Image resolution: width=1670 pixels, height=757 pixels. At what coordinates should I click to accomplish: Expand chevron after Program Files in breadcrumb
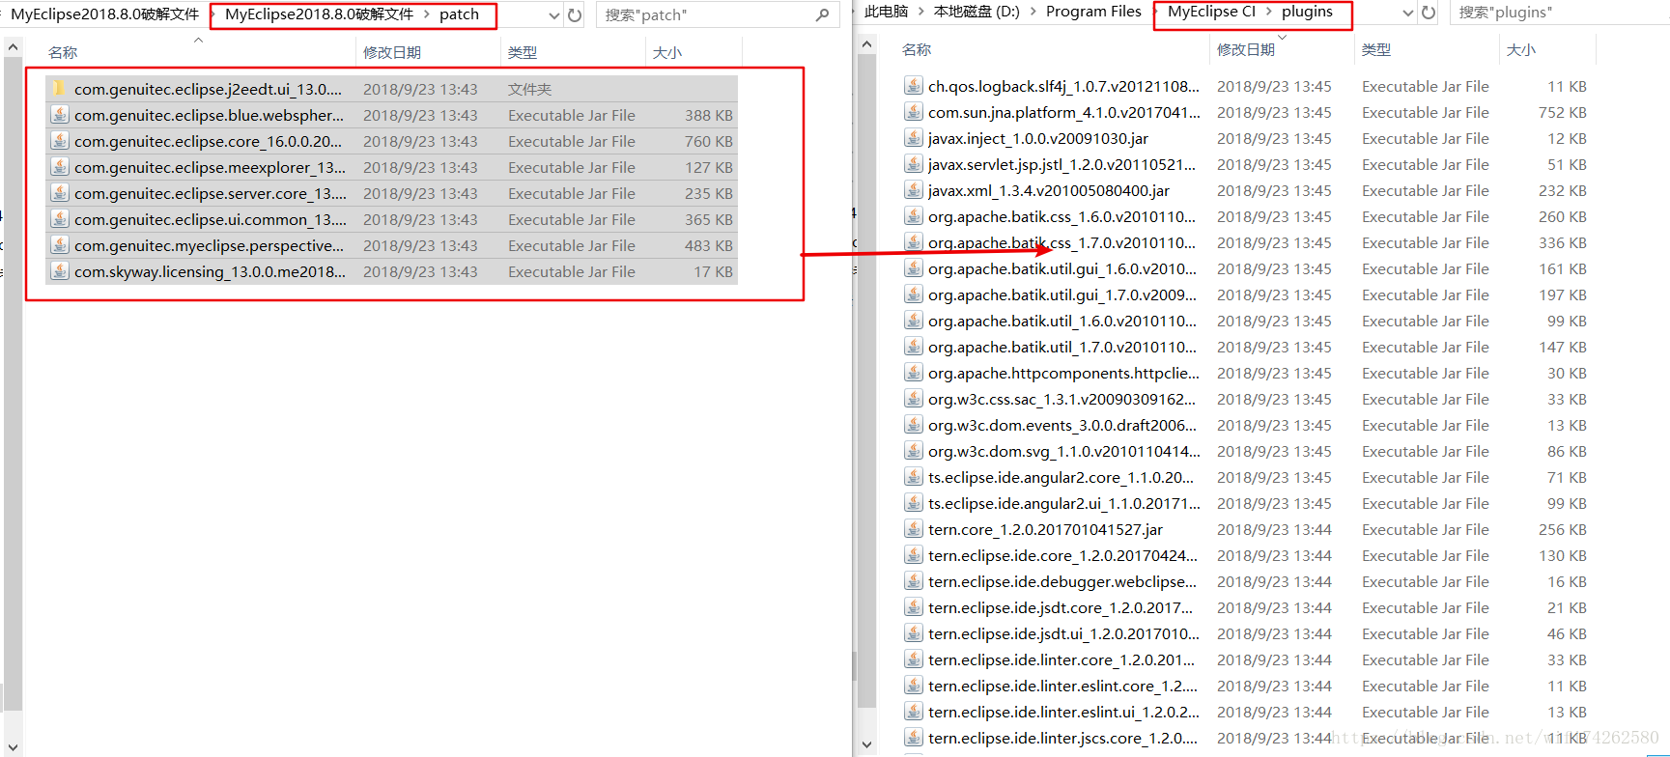pyautogui.click(x=1154, y=12)
